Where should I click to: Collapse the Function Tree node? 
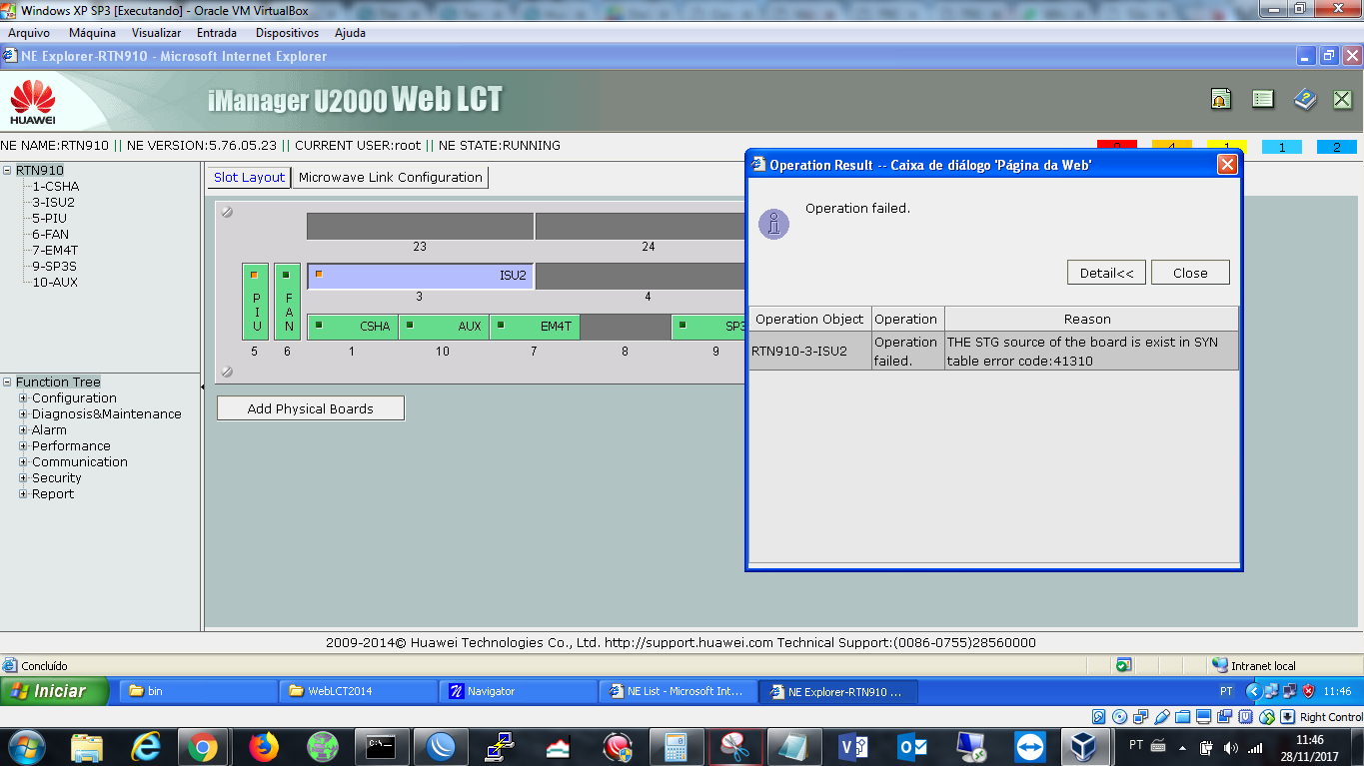pos(7,382)
